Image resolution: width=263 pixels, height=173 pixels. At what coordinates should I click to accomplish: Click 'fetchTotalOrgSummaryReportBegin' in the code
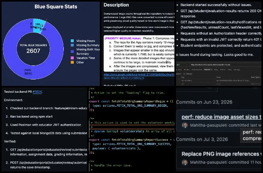(x=138, y=101)
